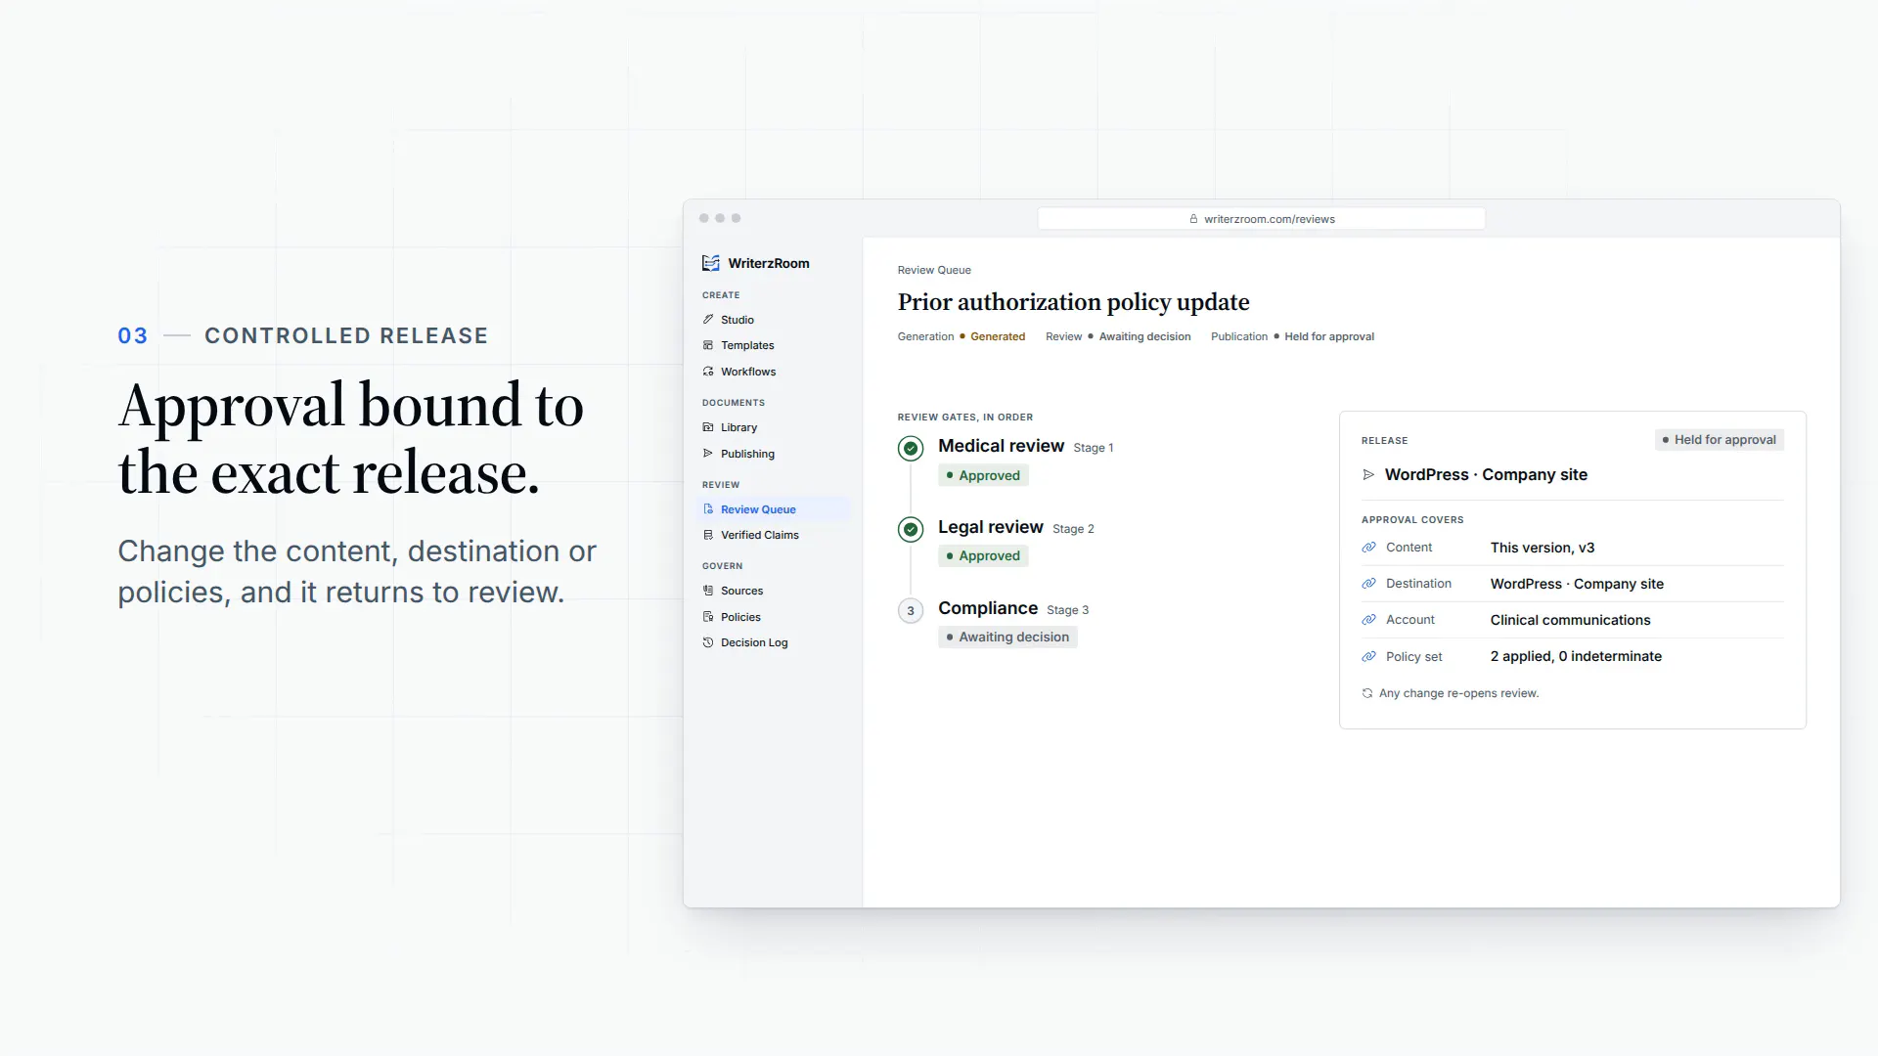Click the refresh icon by re-opens review note
Viewport: 1878px width, 1056px height.
coord(1367,693)
